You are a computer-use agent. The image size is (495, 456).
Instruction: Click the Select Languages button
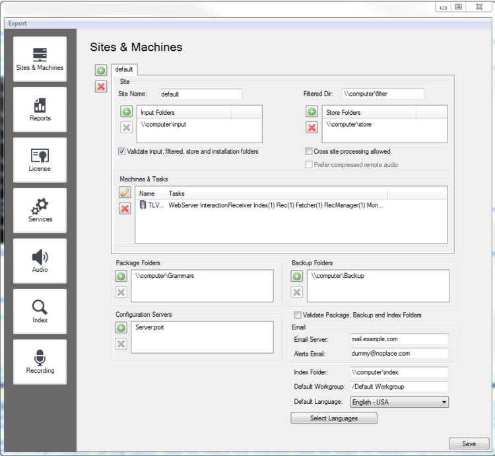coord(334,418)
